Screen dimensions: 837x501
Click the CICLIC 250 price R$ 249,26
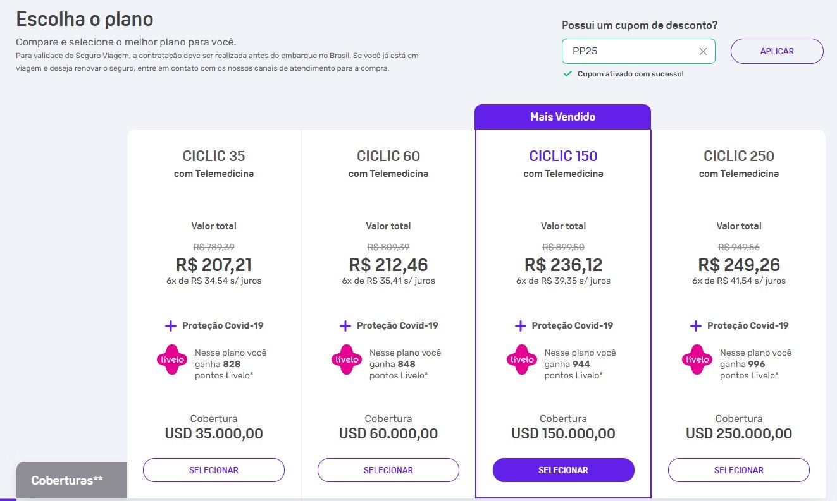click(739, 264)
